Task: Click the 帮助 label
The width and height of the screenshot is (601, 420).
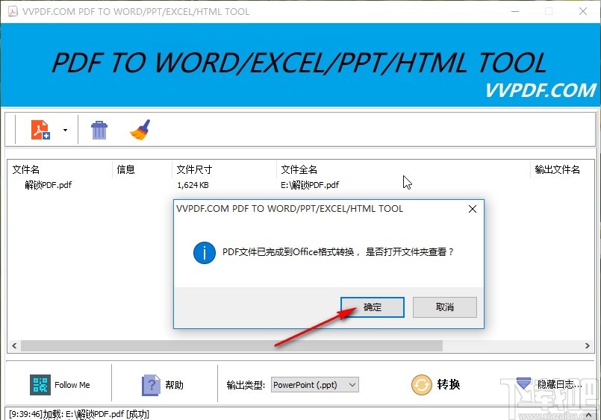Action: 175,385
